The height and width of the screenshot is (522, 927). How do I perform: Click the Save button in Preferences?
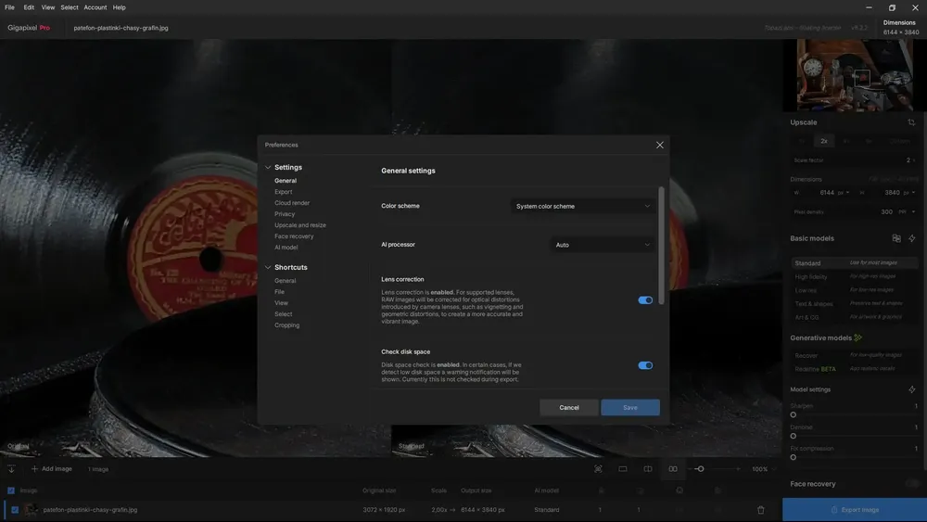[x=630, y=408]
